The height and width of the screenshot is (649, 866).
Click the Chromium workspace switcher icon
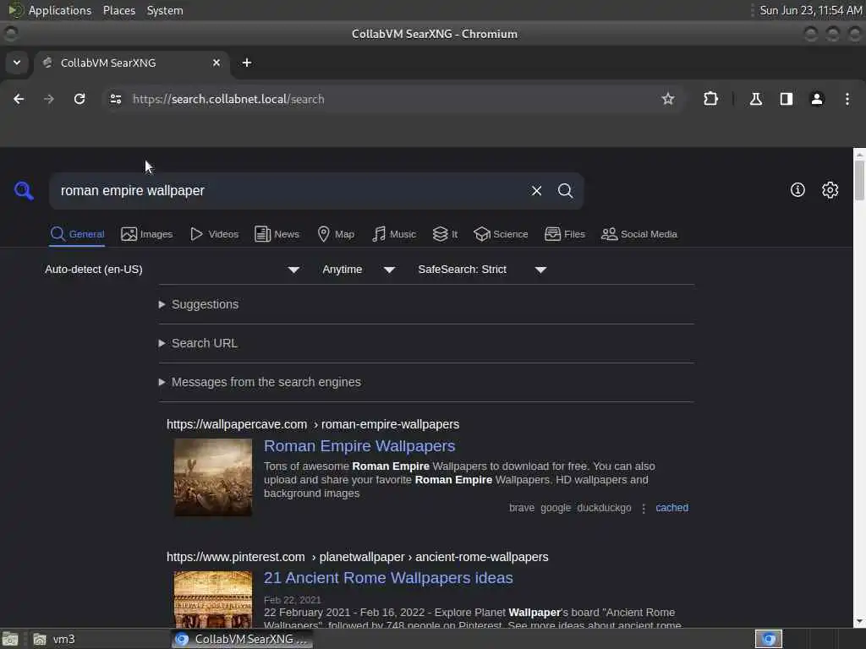769,639
